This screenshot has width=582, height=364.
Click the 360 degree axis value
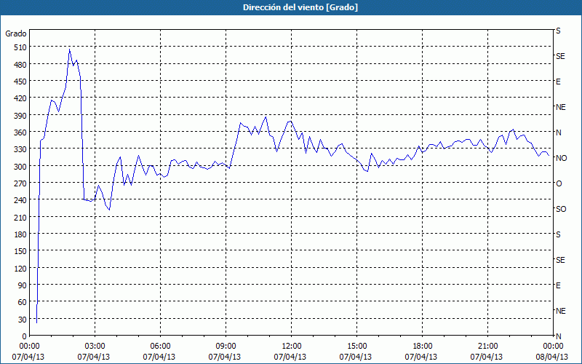20,132
